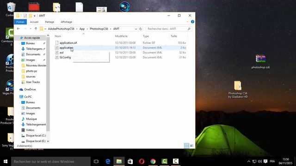Show hidden system tray icons

coord(249,161)
